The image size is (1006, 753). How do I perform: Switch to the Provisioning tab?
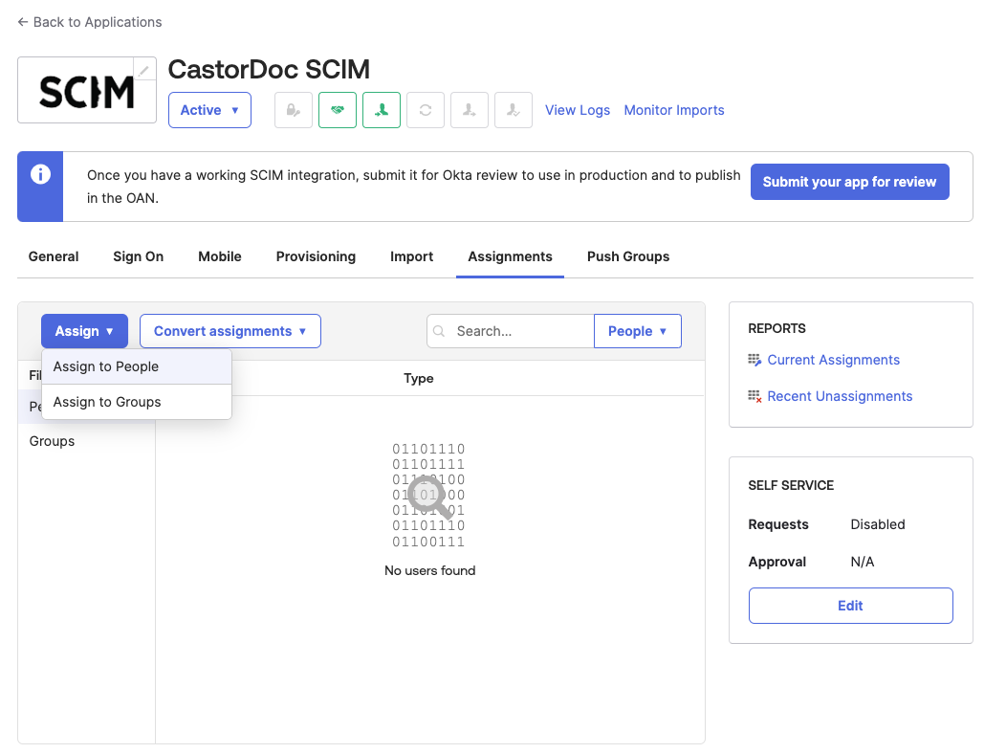tap(316, 256)
